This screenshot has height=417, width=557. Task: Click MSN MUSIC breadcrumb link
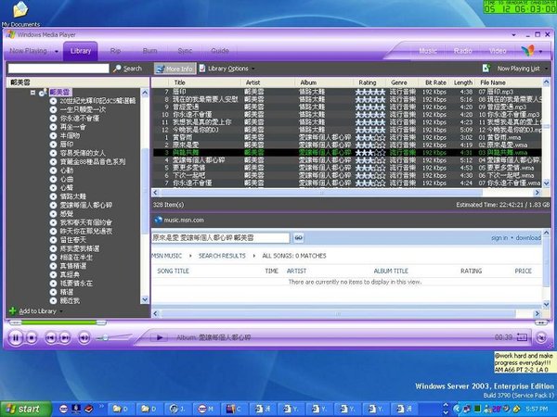[166, 256]
